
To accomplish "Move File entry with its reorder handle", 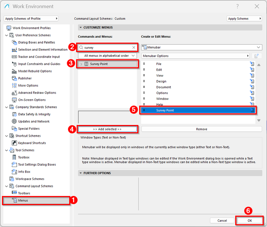I will coord(144,64).
